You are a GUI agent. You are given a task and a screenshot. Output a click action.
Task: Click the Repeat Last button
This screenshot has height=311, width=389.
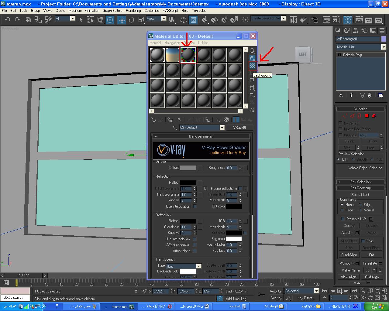[x=360, y=195]
